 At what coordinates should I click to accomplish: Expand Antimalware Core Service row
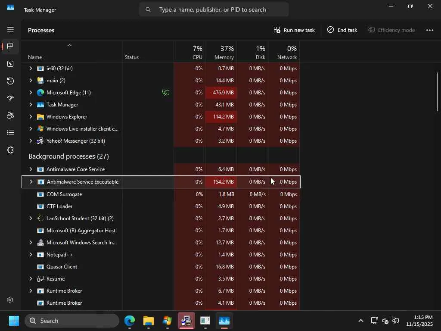pos(31,169)
